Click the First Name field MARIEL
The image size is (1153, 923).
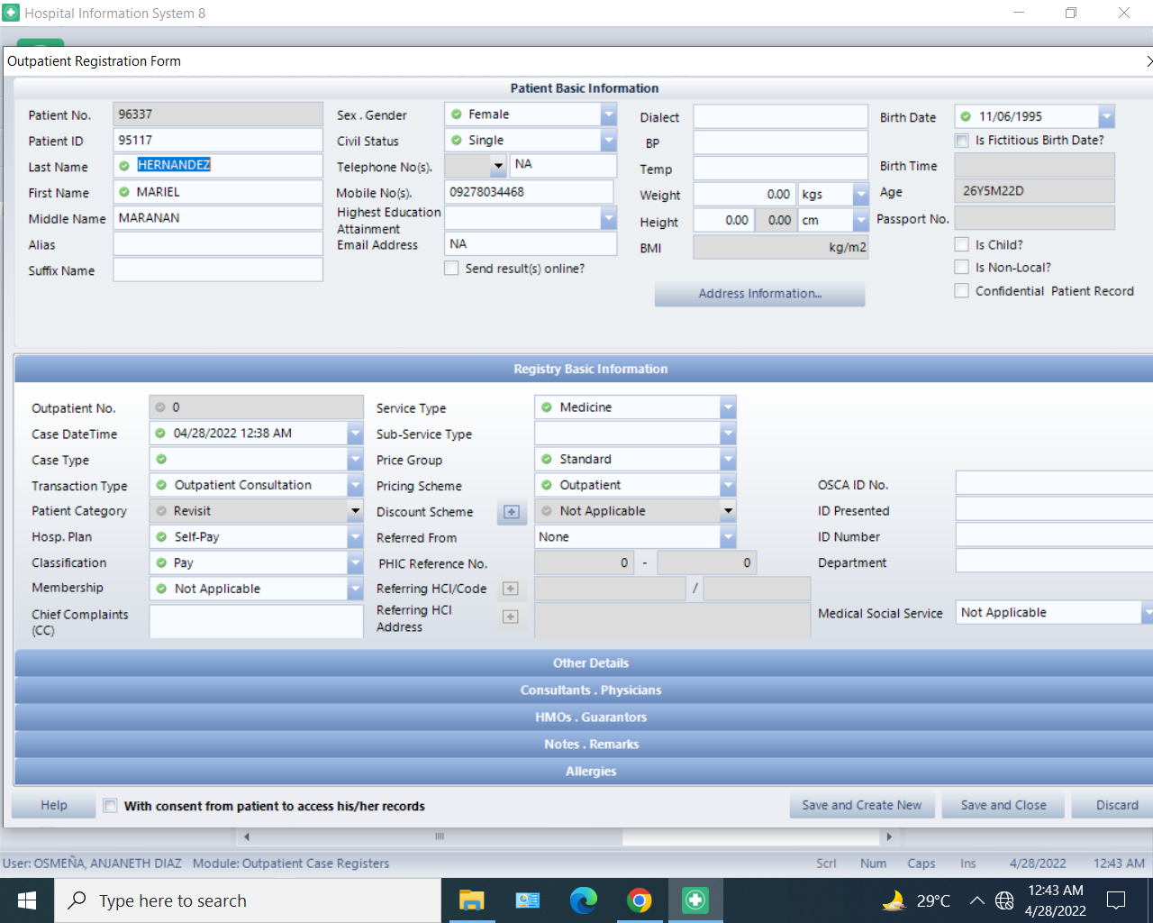pos(218,192)
